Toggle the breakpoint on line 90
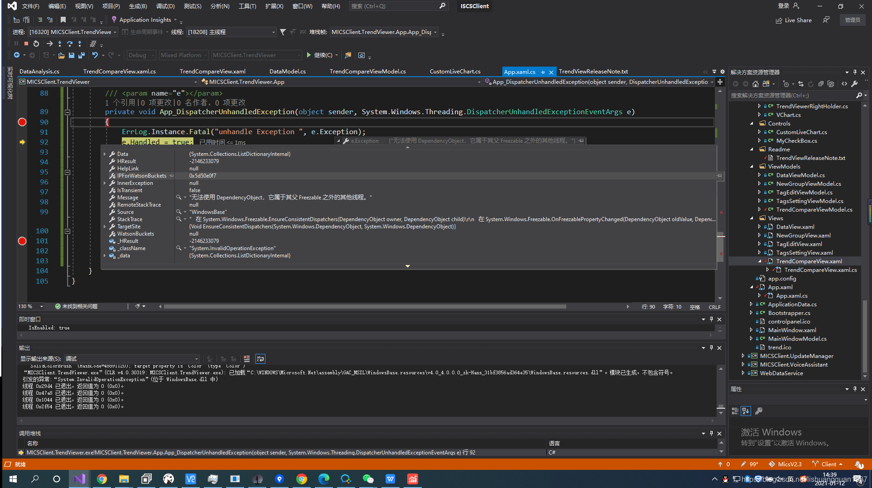Screen dimensions: 872x488 click(22, 122)
